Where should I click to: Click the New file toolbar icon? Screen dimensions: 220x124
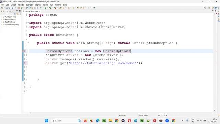[2, 8]
